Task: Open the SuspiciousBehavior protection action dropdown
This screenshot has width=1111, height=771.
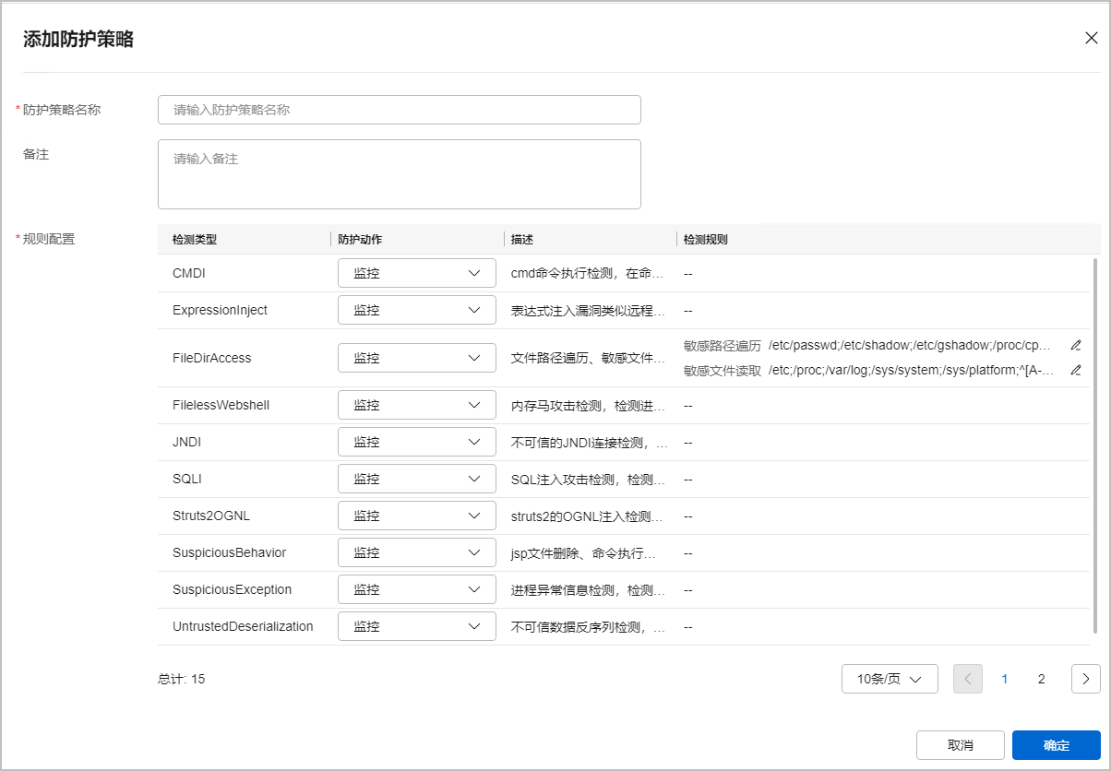Action: click(x=417, y=552)
